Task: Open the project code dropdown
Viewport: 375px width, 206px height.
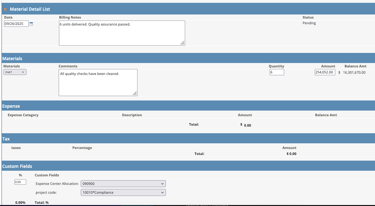Action: point(123,192)
